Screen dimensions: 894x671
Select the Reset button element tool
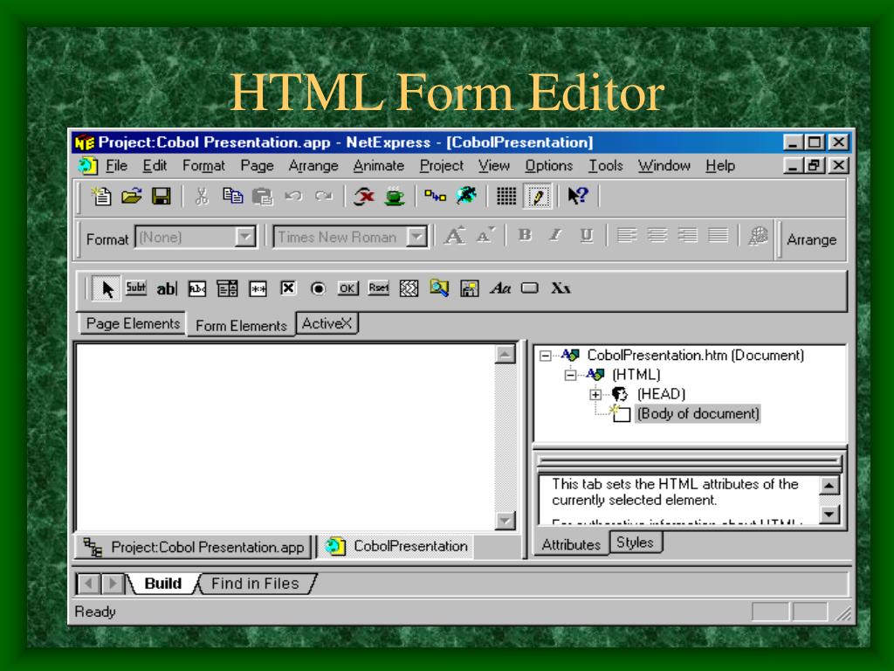379,288
